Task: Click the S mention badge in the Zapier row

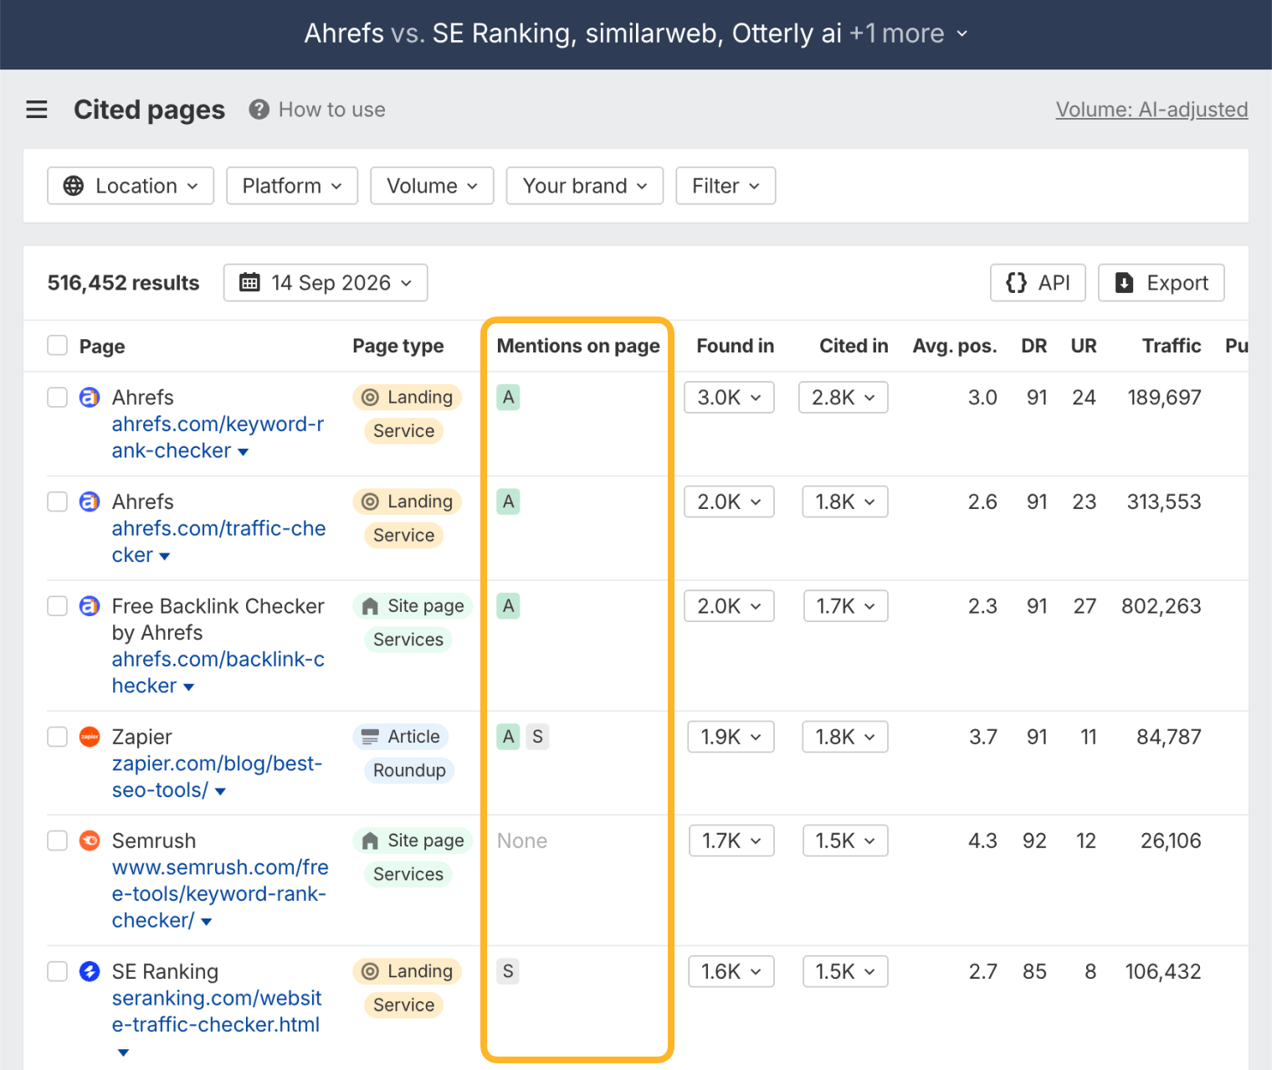Action: pyautogui.click(x=537, y=737)
